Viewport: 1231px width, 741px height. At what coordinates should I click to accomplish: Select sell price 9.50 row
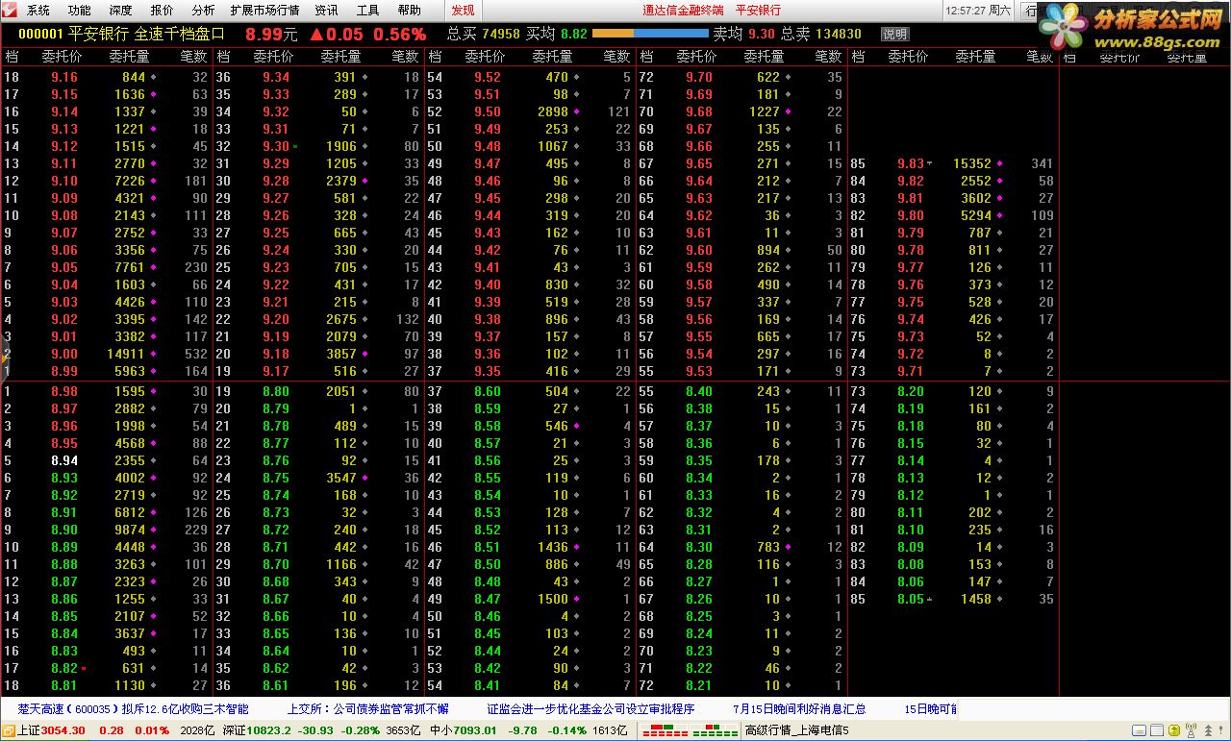(x=487, y=111)
